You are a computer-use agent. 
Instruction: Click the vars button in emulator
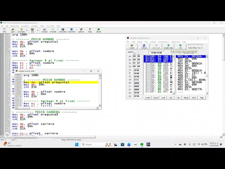tap(178, 98)
